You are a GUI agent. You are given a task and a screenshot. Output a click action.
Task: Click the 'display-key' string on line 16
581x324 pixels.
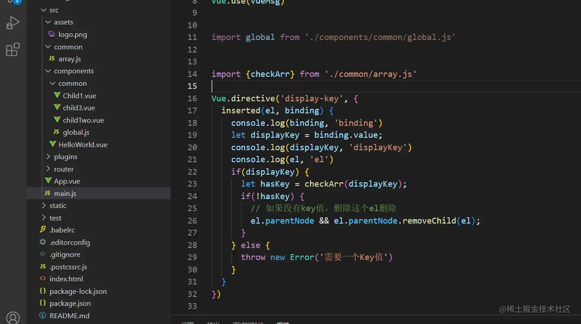[x=312, y=98]
